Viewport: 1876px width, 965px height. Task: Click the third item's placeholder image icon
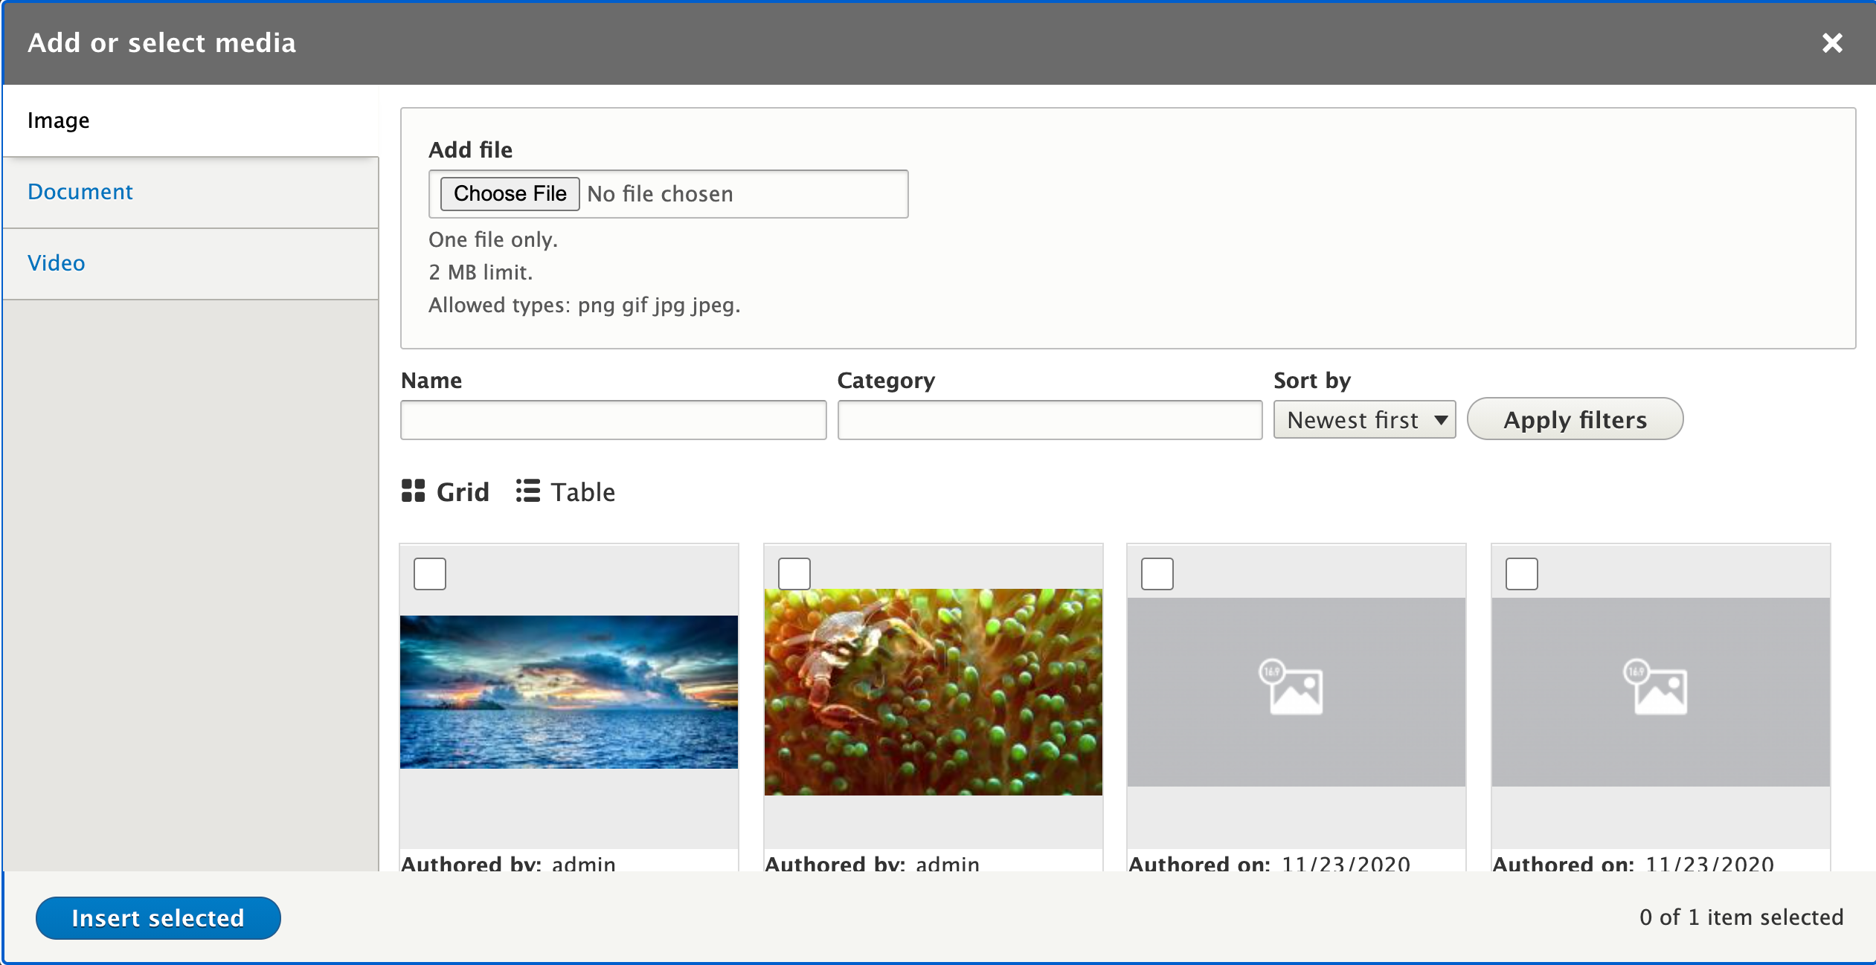click(x=1292, y=688)
